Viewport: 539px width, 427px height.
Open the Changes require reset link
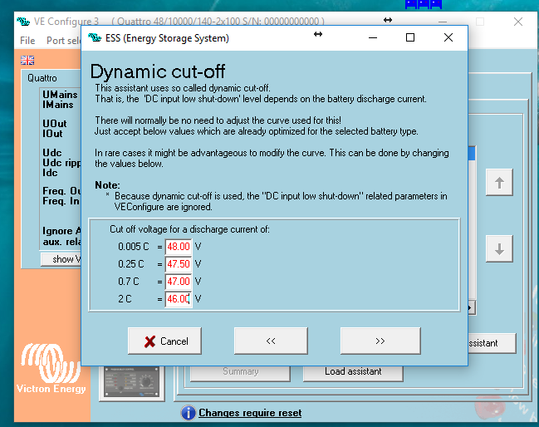pyautogui.click(x=250, y=413)
